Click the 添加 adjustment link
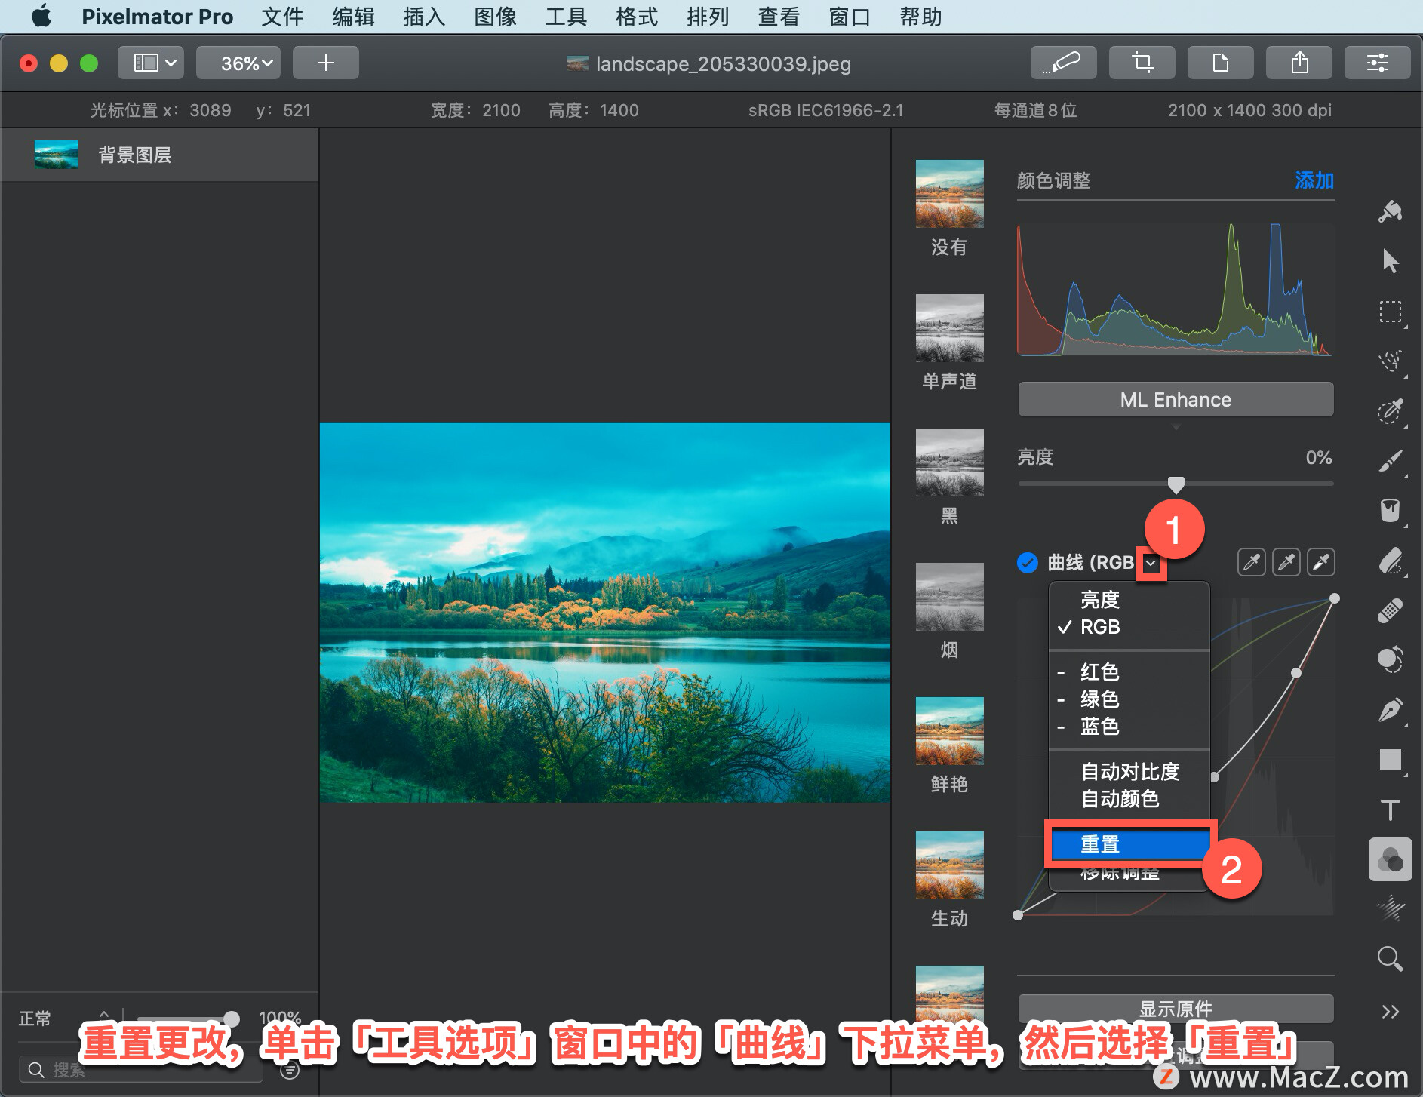 point(1314,180)
